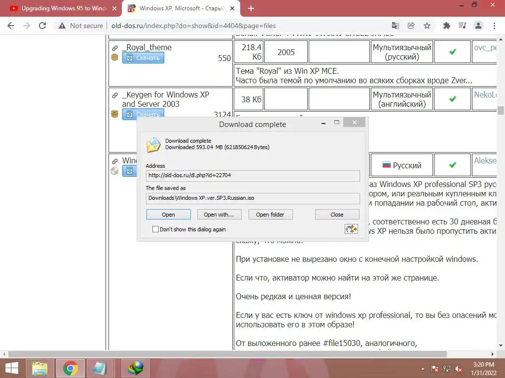
Task: Click the Russian flag icon
Action: (x=387, y=165)
